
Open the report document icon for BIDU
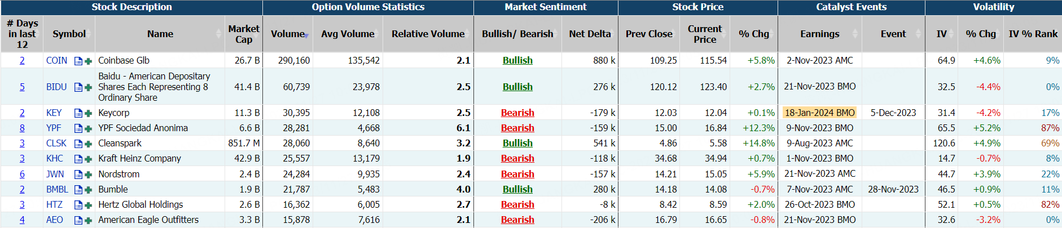(78, 88)
